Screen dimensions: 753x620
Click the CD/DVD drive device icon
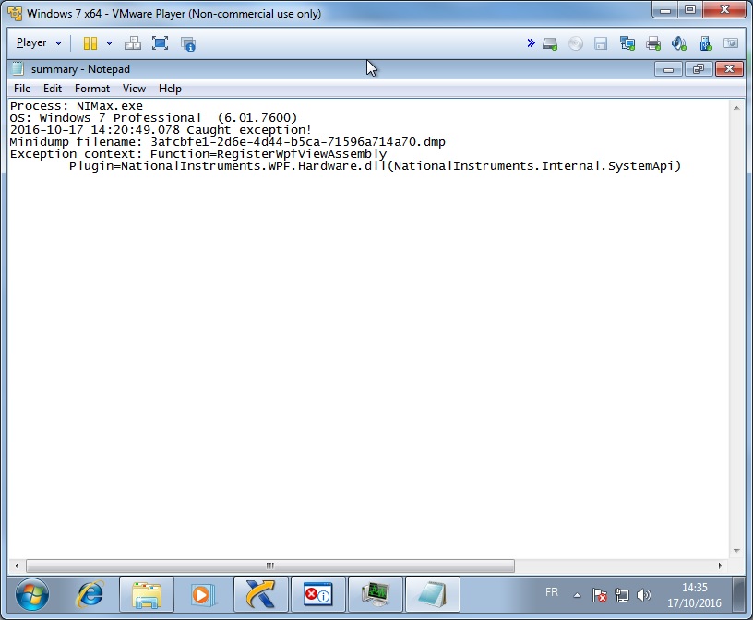click(575, 43)
